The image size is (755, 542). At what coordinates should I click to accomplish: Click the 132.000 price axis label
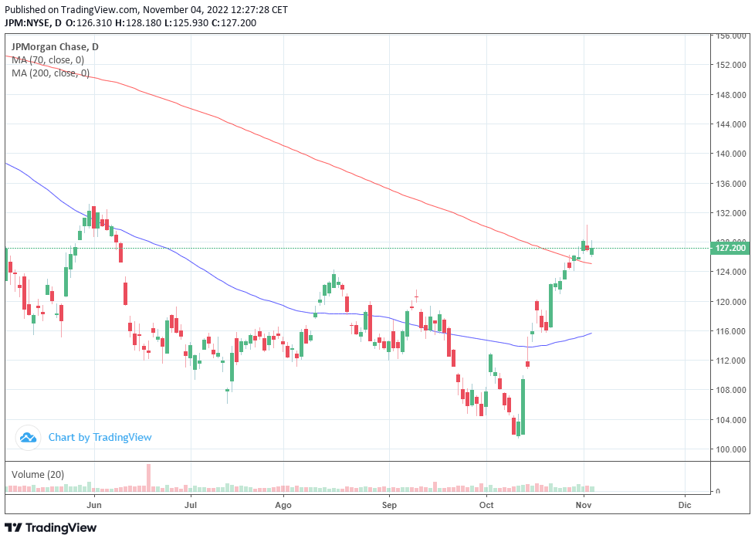point(730,213)
